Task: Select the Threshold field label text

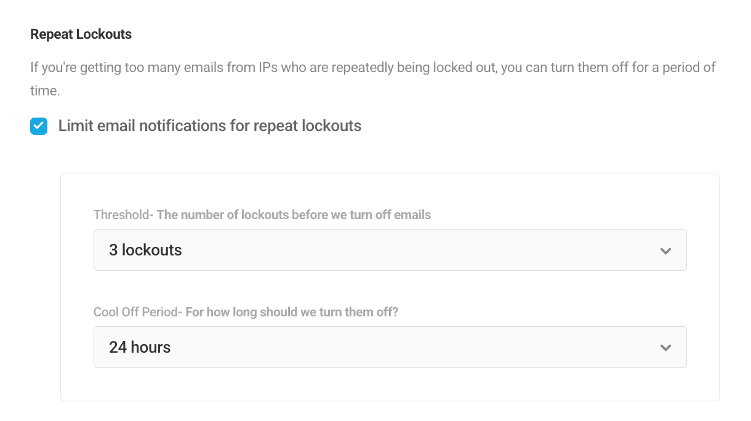Action: tap(121, 215)
